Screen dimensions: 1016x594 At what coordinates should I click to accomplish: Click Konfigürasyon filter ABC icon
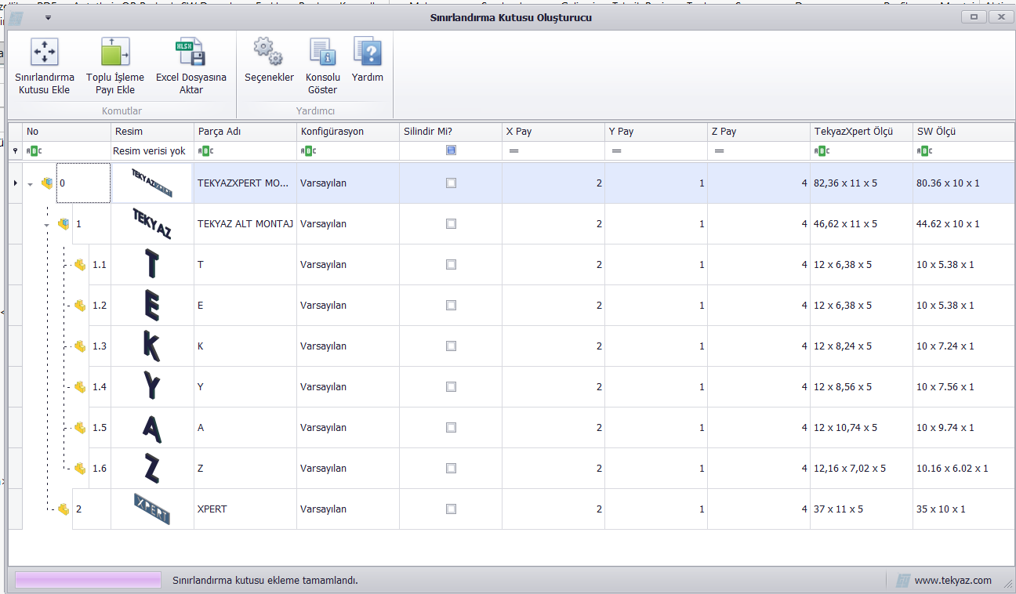307,150
